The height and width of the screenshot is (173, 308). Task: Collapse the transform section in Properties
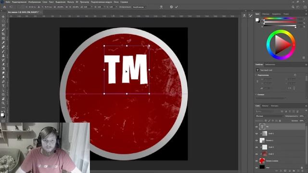[x=256, y=75]
